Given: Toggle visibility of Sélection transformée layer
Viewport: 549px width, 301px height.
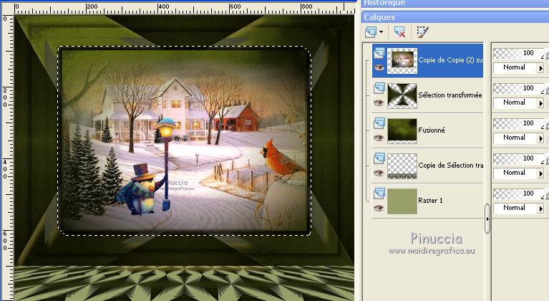Looking at the screenshot, I should [379, 103].
